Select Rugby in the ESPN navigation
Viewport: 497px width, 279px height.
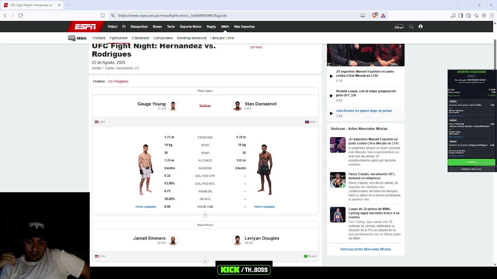(x=211, y=27)
